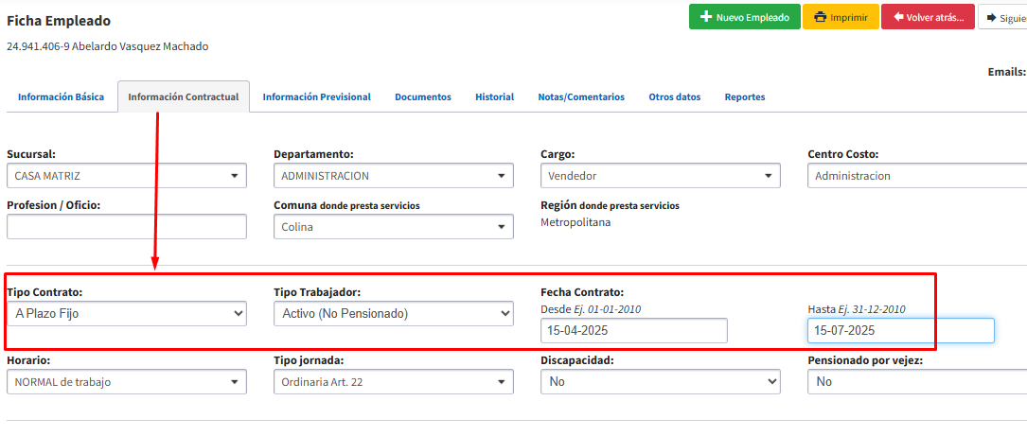
Task: Click the Volver atrás button
Action: 929,17
